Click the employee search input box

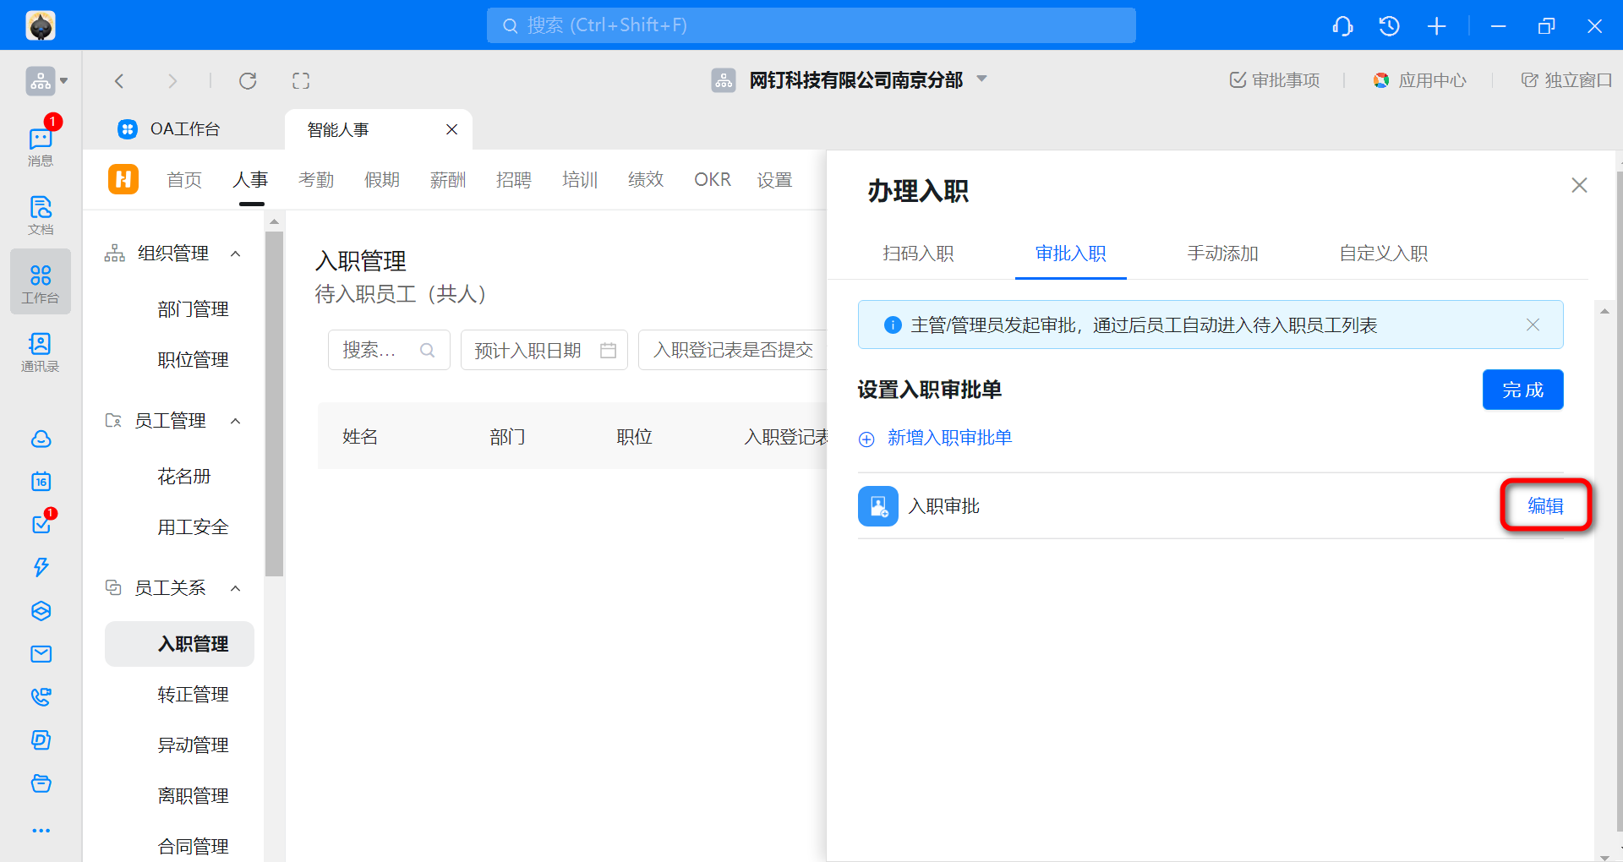point(389,350)
